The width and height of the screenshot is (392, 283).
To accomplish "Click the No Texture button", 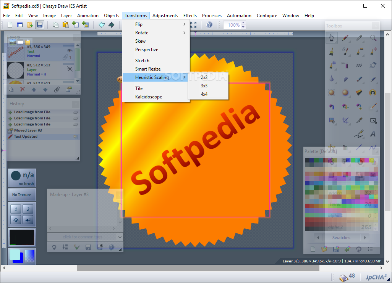I will [22, 195].
